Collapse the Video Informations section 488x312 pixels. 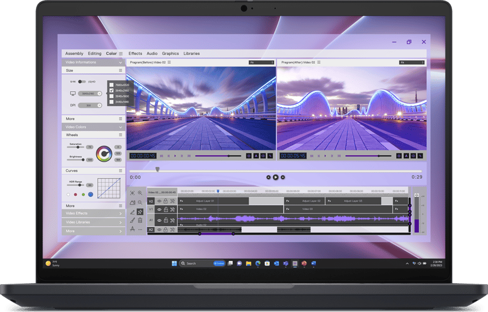pos(120,63)
